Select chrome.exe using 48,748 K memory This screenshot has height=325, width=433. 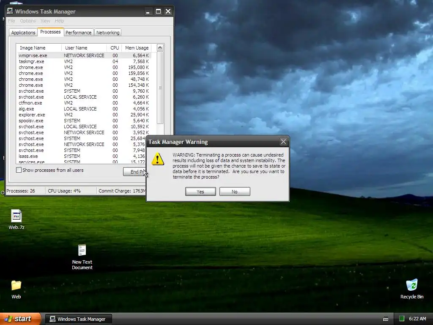pyautogui.click(x=84, y=79)
